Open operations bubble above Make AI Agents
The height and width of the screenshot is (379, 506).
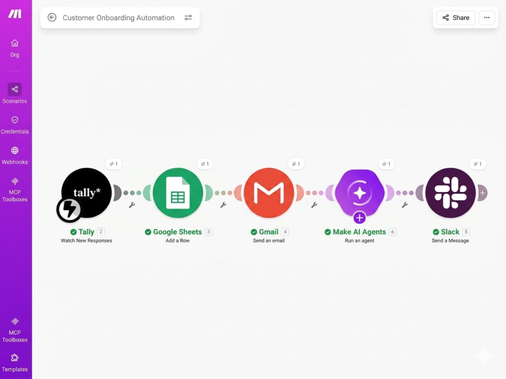pyautogui.click(x=386, y=164)
